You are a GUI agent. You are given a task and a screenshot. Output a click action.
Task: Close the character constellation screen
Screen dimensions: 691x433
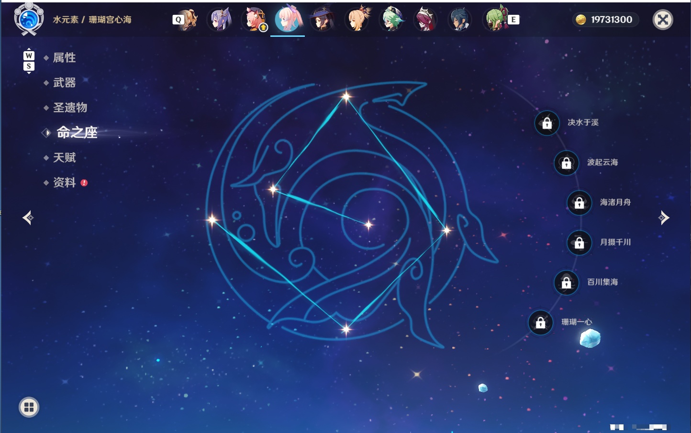click(663, 20)
